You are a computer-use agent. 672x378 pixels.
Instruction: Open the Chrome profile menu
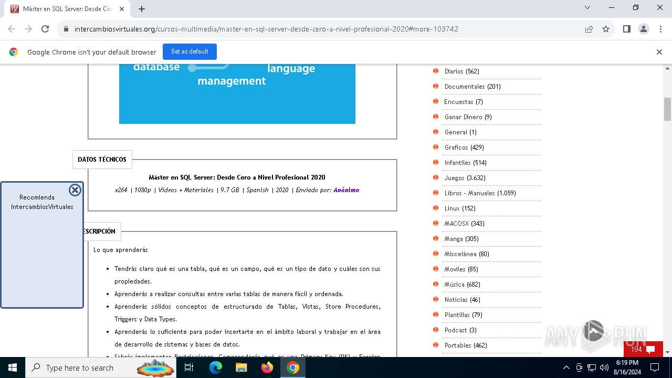click(x=644, y=29)
